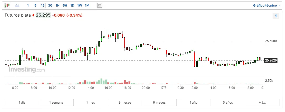Select the candlestick chart type icon

[7, 5]
